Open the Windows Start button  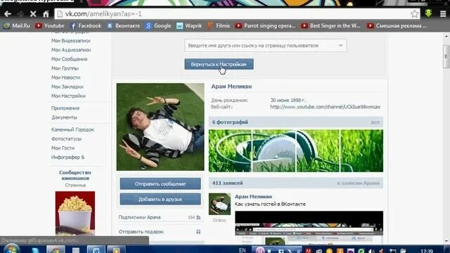(x=11, y=249)
